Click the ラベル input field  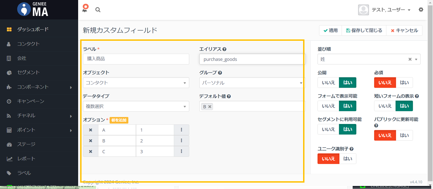tap(136, 59)
